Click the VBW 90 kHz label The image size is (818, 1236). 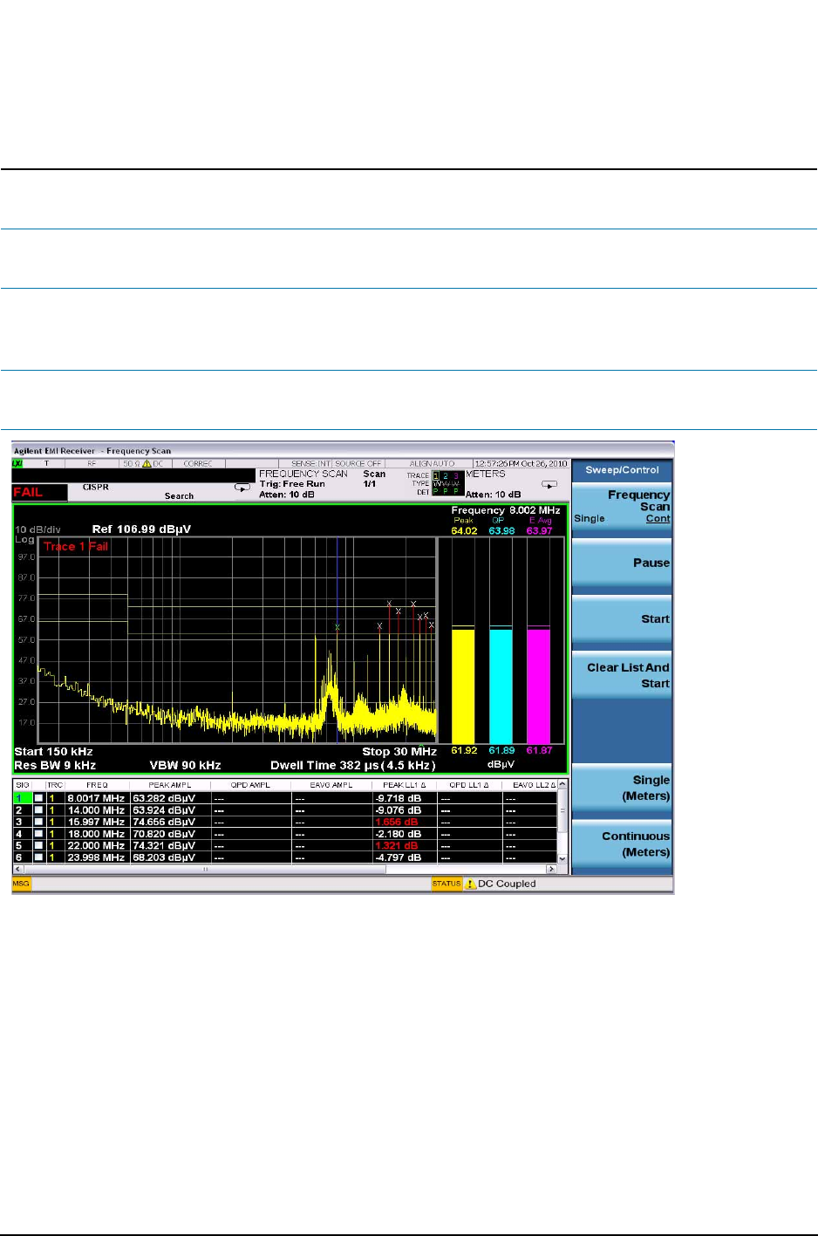click(185, 766)
